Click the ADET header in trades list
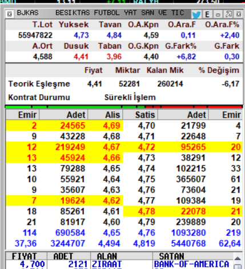245x269 pixels. click(x=69, y=256)
